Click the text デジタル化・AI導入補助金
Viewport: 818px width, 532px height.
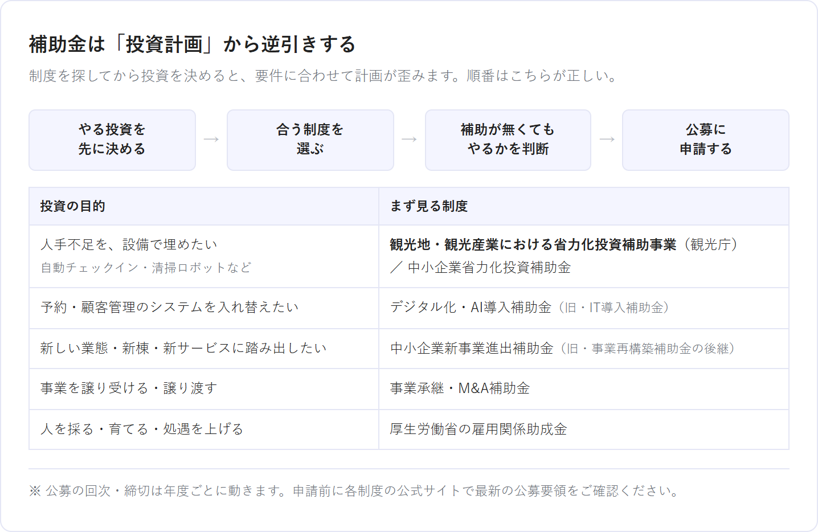pyautogui.click(x=471, y=308)
